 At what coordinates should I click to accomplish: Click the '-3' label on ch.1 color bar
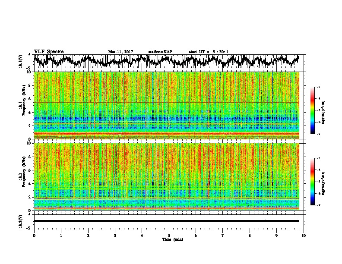click(x=318, y=87)
